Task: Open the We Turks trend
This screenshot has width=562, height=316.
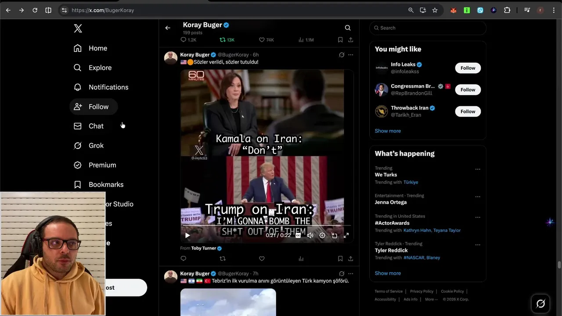Action: [x=385, y=175]
